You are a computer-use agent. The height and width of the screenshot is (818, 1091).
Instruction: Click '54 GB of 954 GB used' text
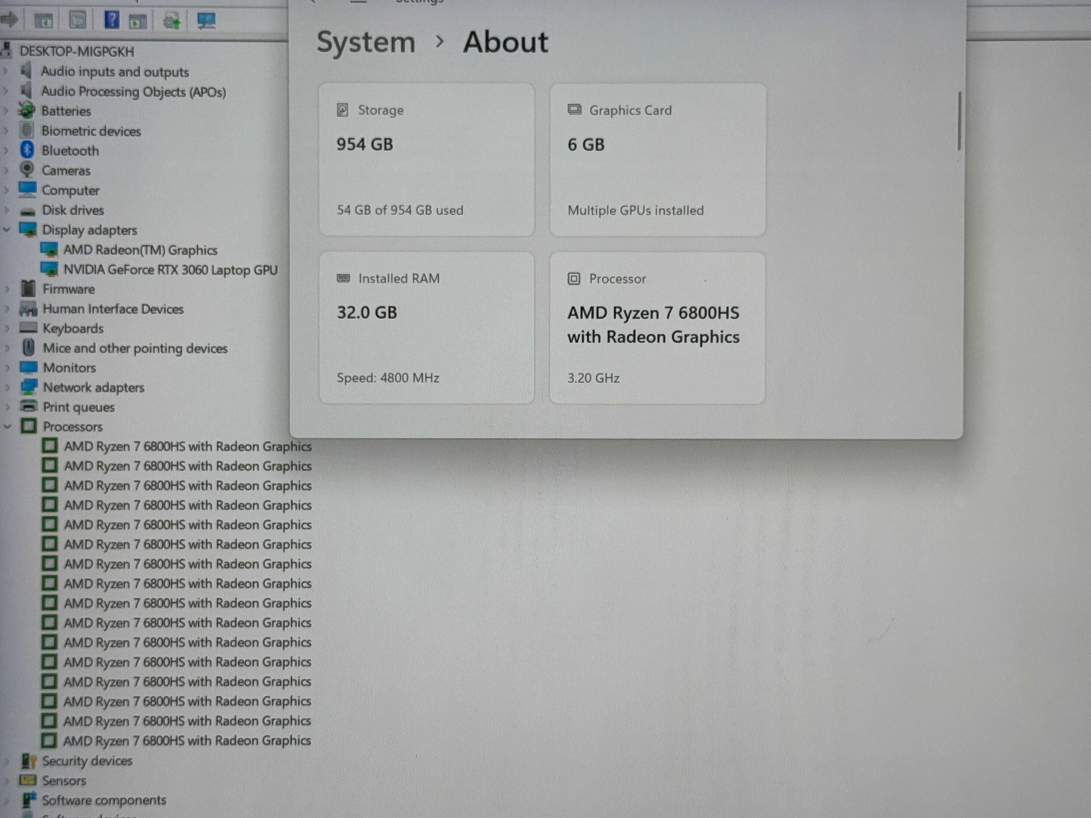pyautogui.click(x=400, y=210)
